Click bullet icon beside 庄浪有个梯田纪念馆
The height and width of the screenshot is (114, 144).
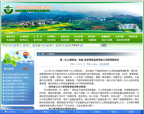[4, 81]
